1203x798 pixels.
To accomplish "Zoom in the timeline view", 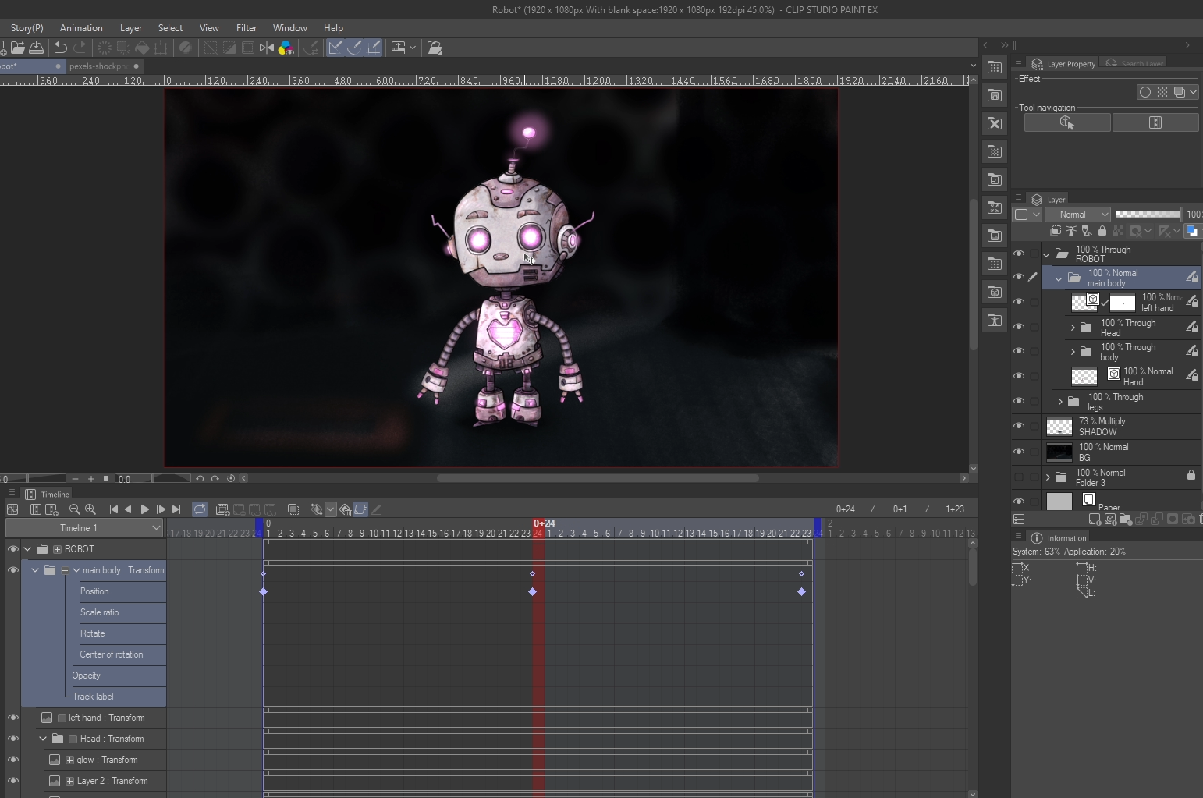I will pyautogui.click(x=90, y=509).
